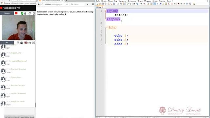Click the chat export icon after the X

click(x=22, y=43)
